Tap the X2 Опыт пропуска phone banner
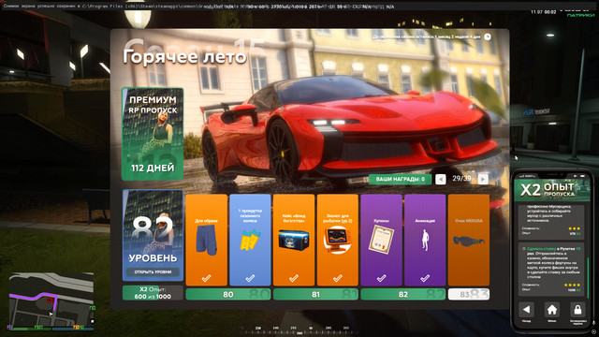Viewport: 599px width, 337px height. (x=551, y=190)
